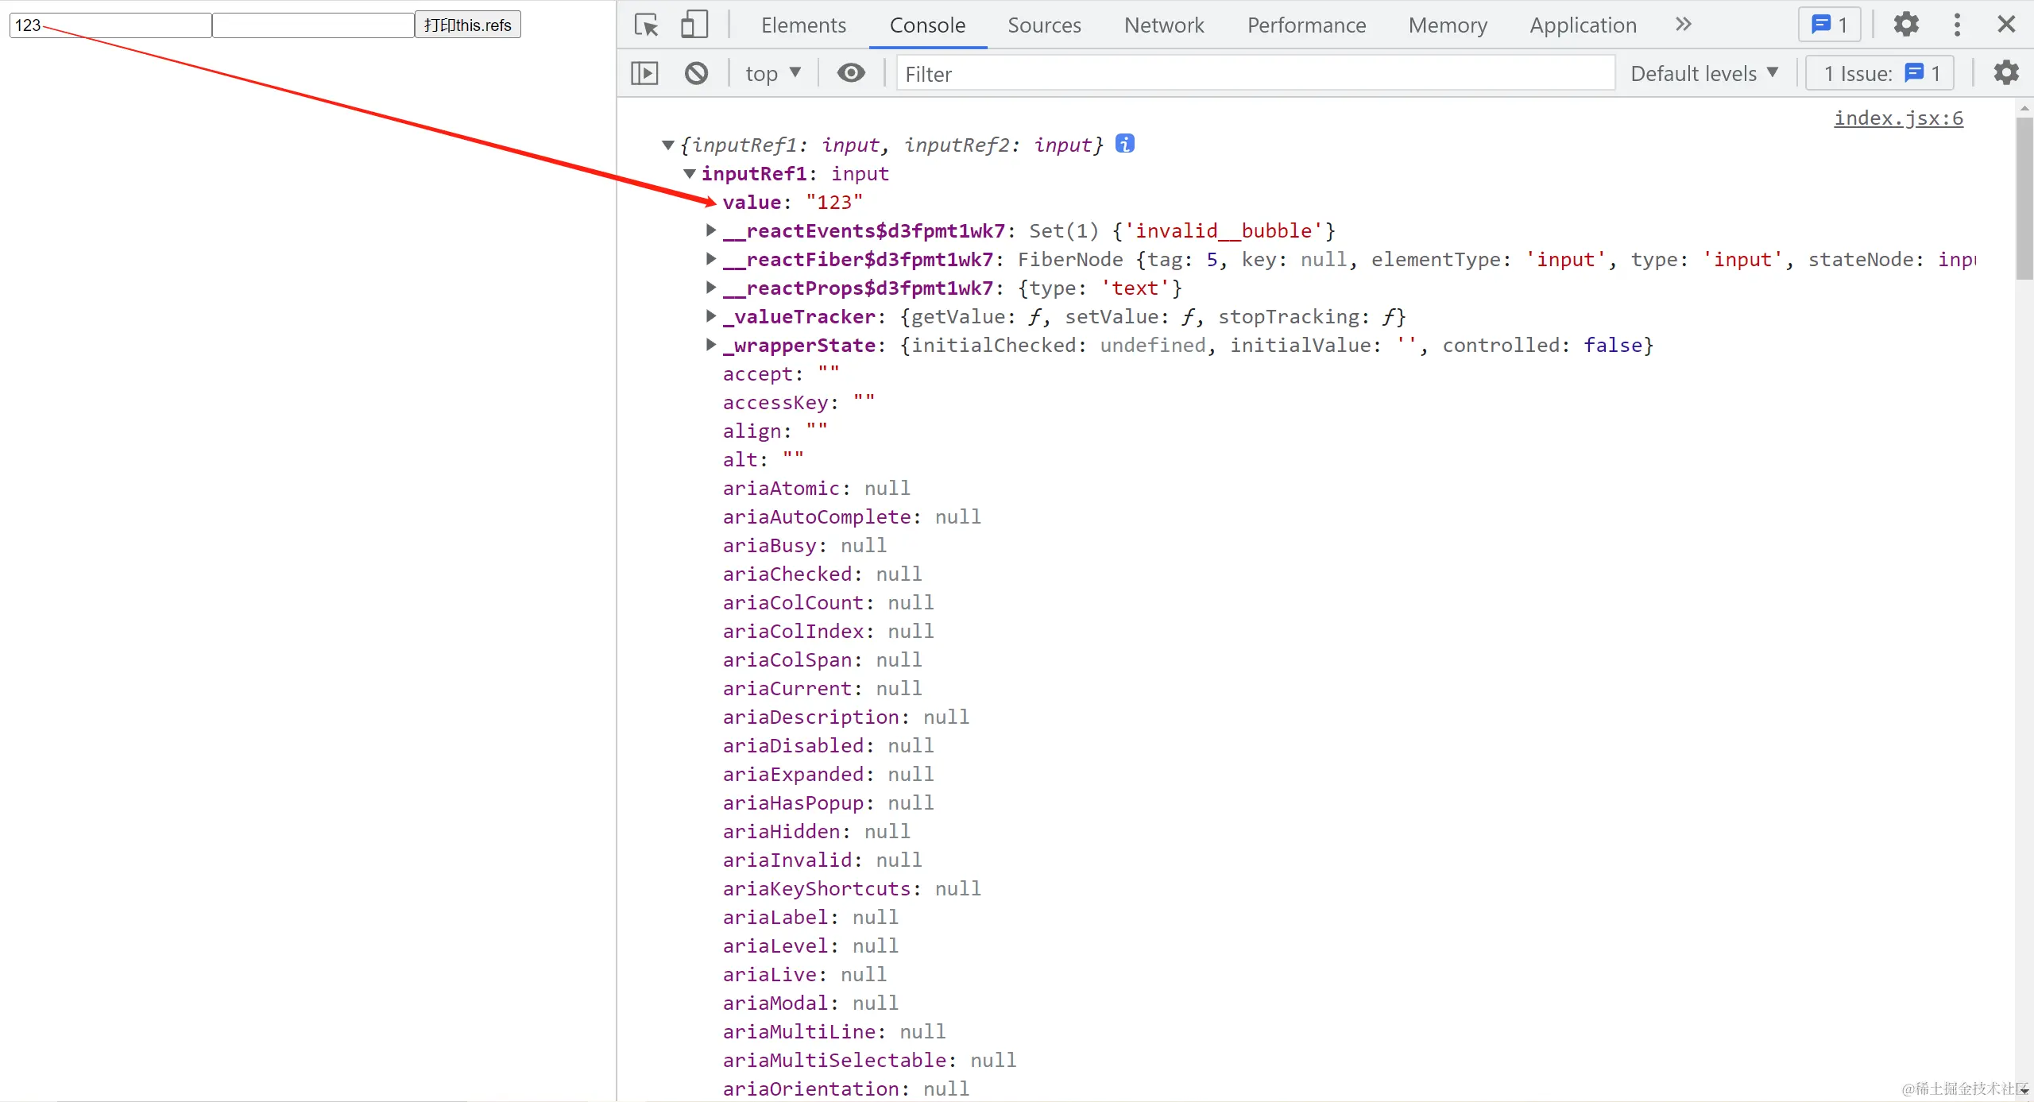
Task: Click the console Filter input field
Action: pyautogui.click(x=1255, y=74)
